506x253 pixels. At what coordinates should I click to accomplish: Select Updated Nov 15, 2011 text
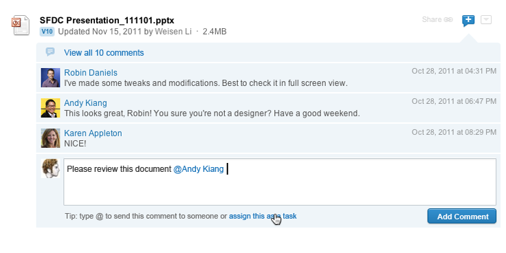(x=100, y=32)
